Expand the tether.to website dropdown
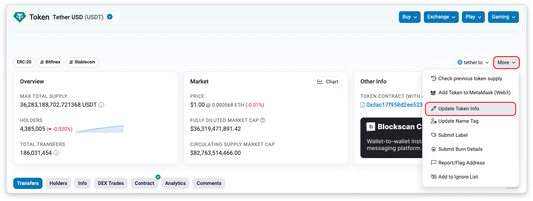 tap(473, 63)
